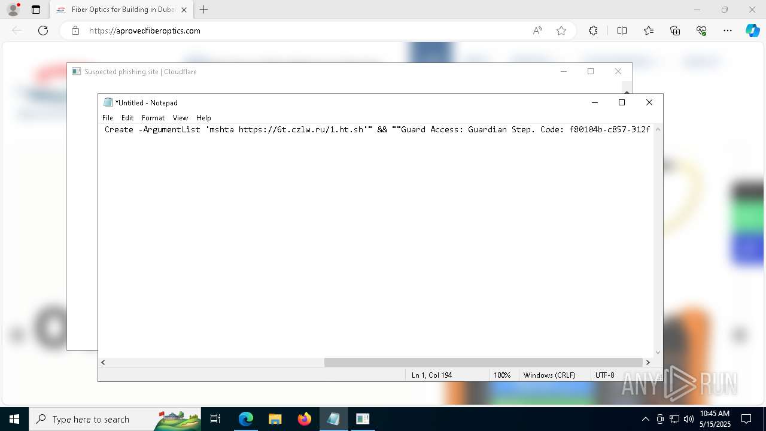Open File Explorer from the taskbar
The width and height of the screenshot is (766, 431).
coord(275,419)
